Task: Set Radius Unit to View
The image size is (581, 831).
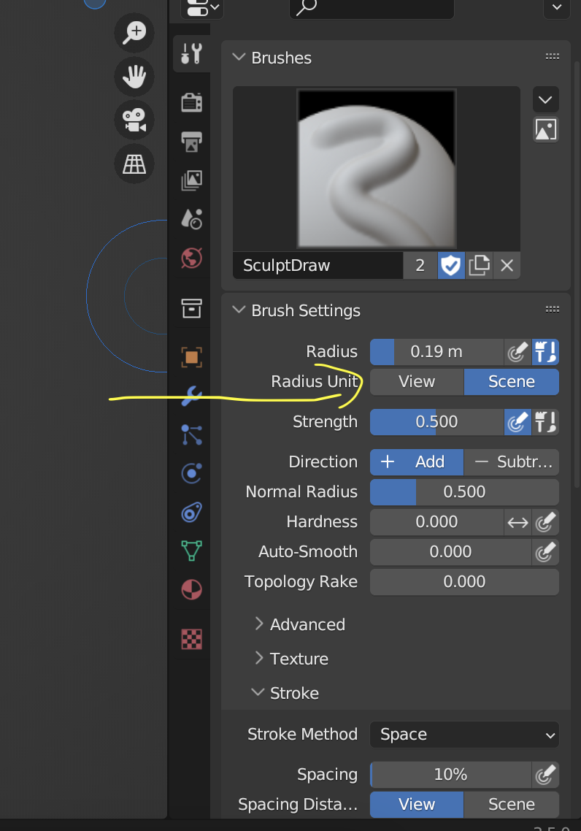Action: tap(417, 382)
